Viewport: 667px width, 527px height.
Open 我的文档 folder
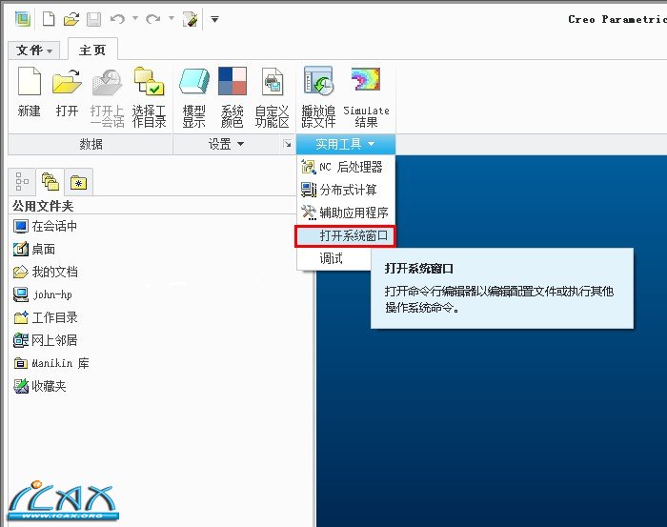click(46, 272)
